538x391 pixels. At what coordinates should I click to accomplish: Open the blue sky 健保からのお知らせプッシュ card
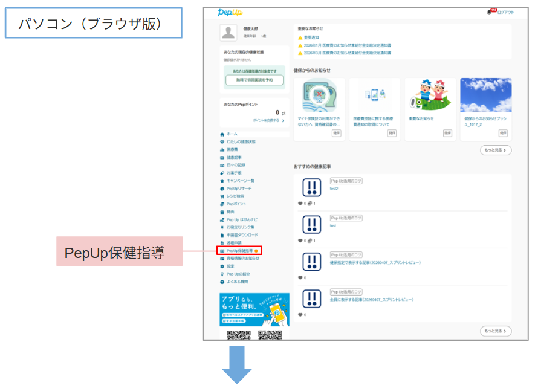pyautogui.click(x=486, y=109)
